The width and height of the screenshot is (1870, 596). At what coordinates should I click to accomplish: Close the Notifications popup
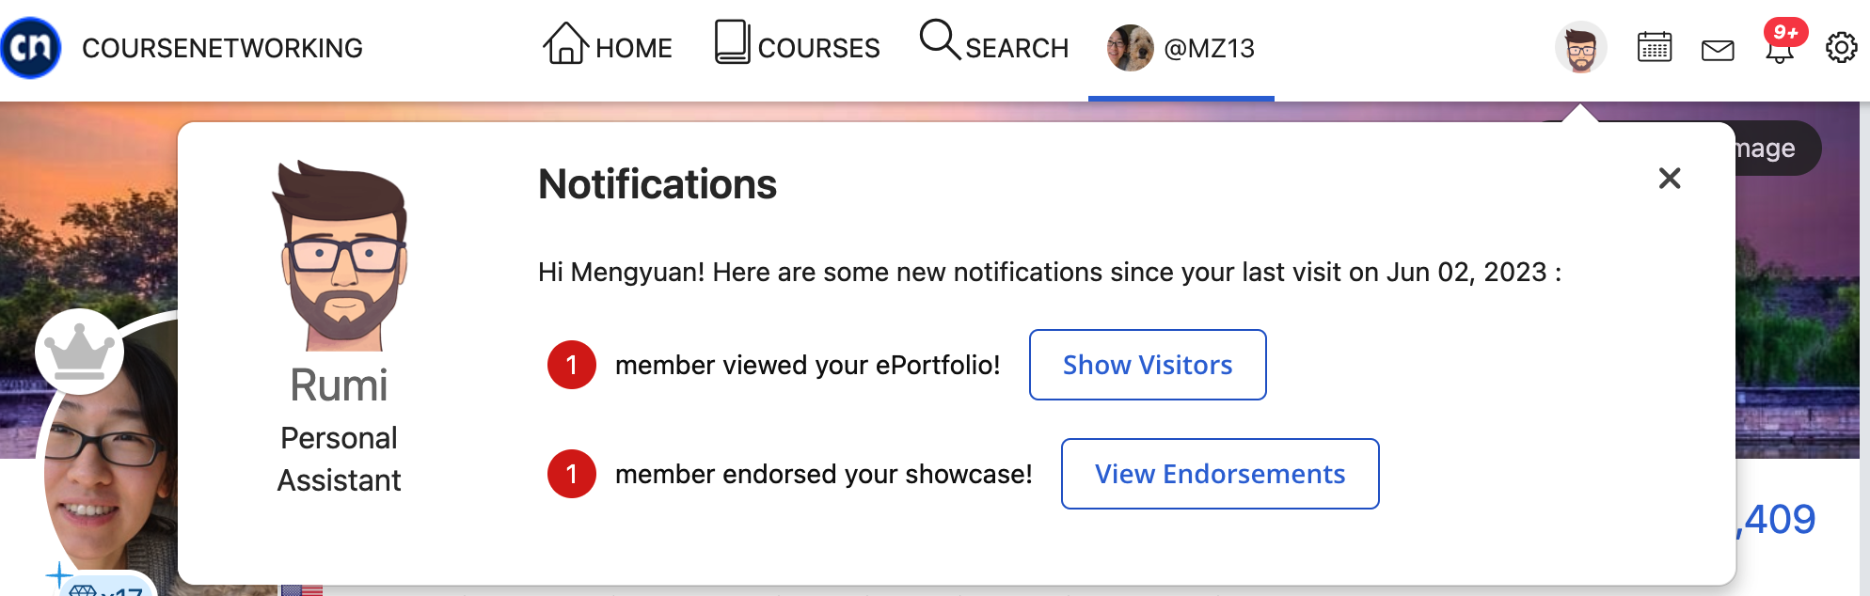point(1670,179)
